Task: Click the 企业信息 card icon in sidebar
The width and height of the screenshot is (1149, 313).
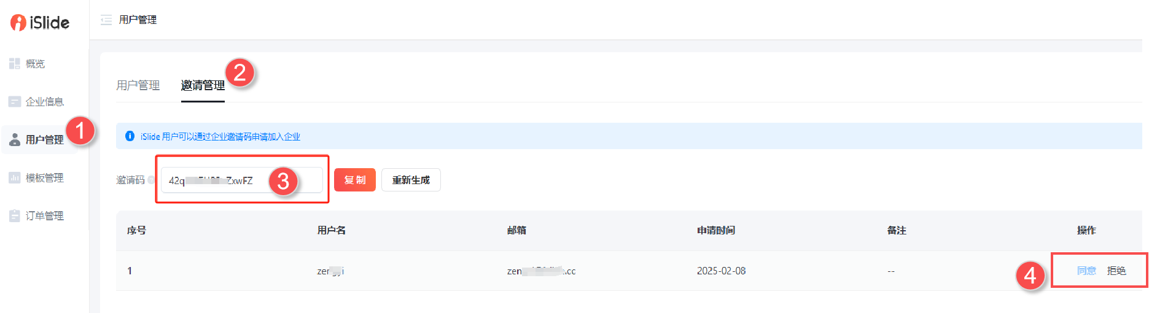Action: (15, 102)
